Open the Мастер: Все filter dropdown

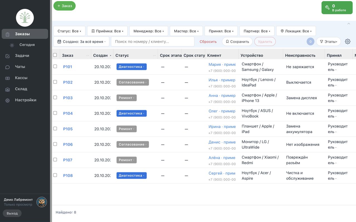pos(186,31)
